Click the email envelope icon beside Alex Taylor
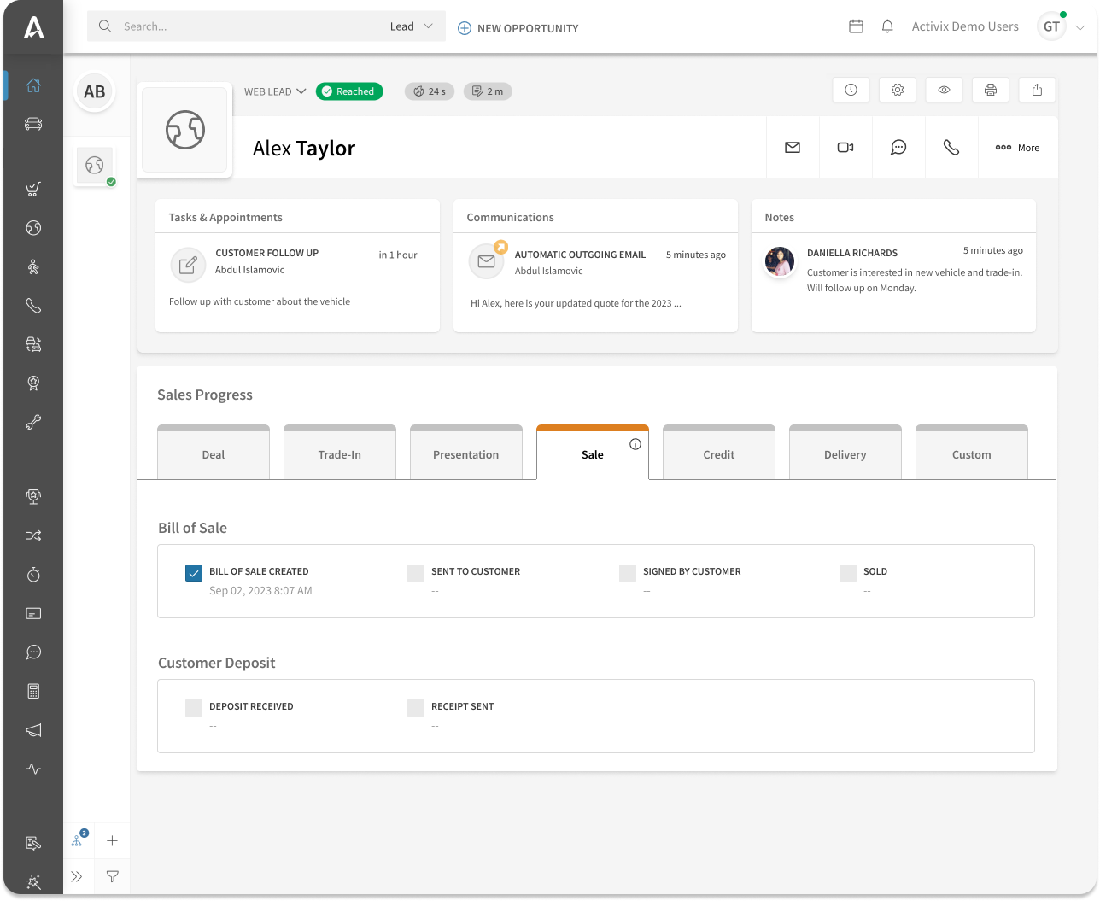Screen dimensions: 1100x901 pyautogui.click(x=793, y=148)
